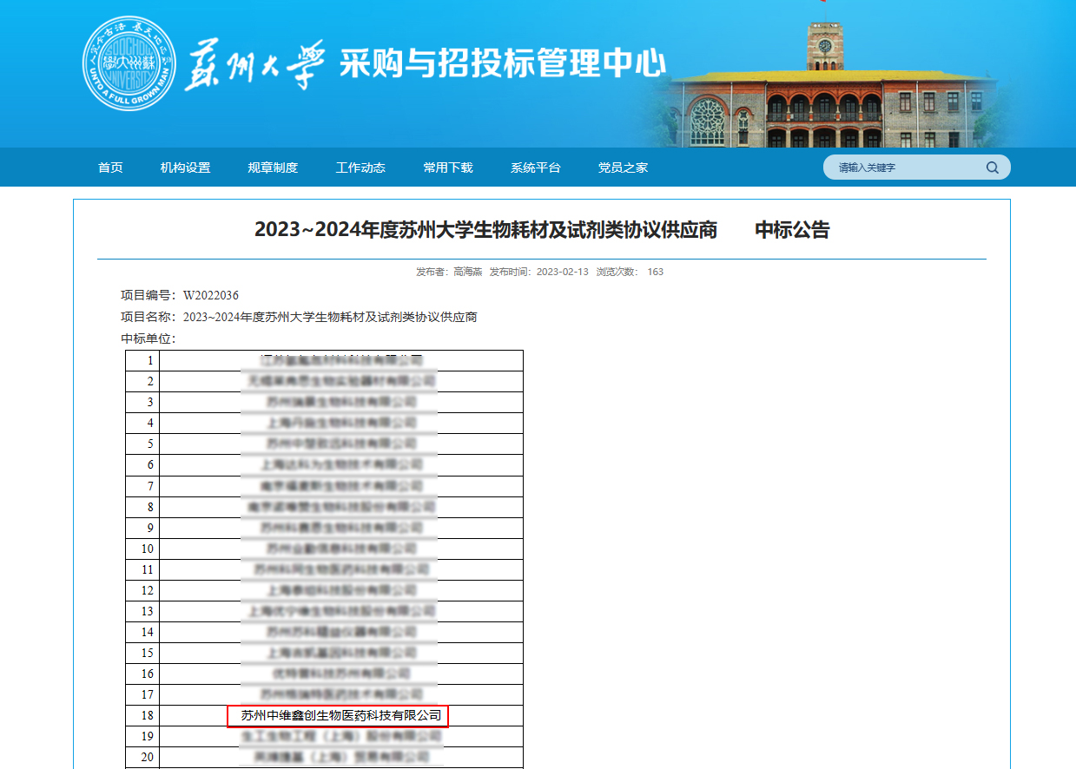1076x769 pixels.
Task: Click the project number W2022036
Action: pos(211,296)
